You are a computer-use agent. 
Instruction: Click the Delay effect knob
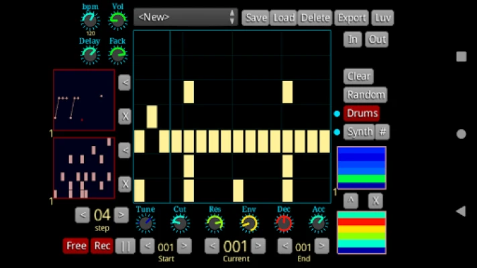click(90, 55)
